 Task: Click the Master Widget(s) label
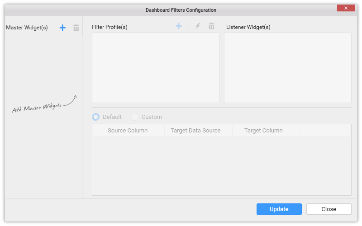tap(27, 28)
